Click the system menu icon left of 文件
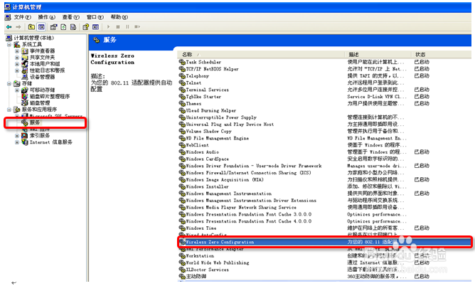Viewport: 475px width, 286px height. [x=8, y=17]
